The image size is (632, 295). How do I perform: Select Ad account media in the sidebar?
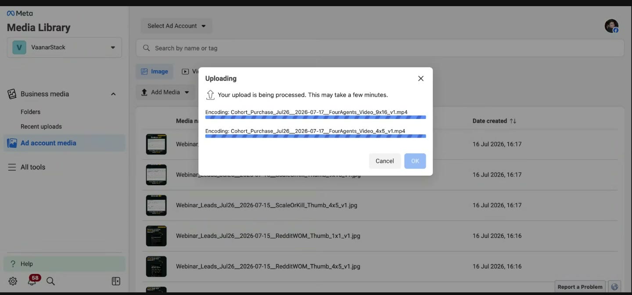(65, 143)
